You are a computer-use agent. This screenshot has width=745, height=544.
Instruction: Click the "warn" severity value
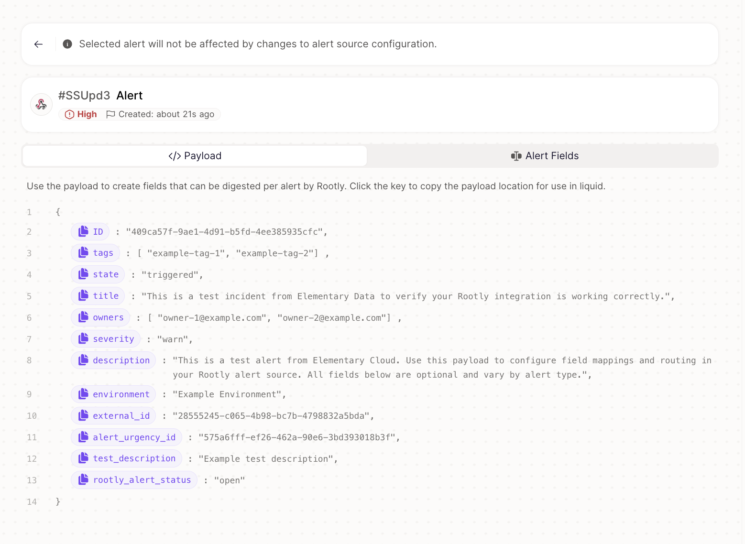tap(173, 339)
